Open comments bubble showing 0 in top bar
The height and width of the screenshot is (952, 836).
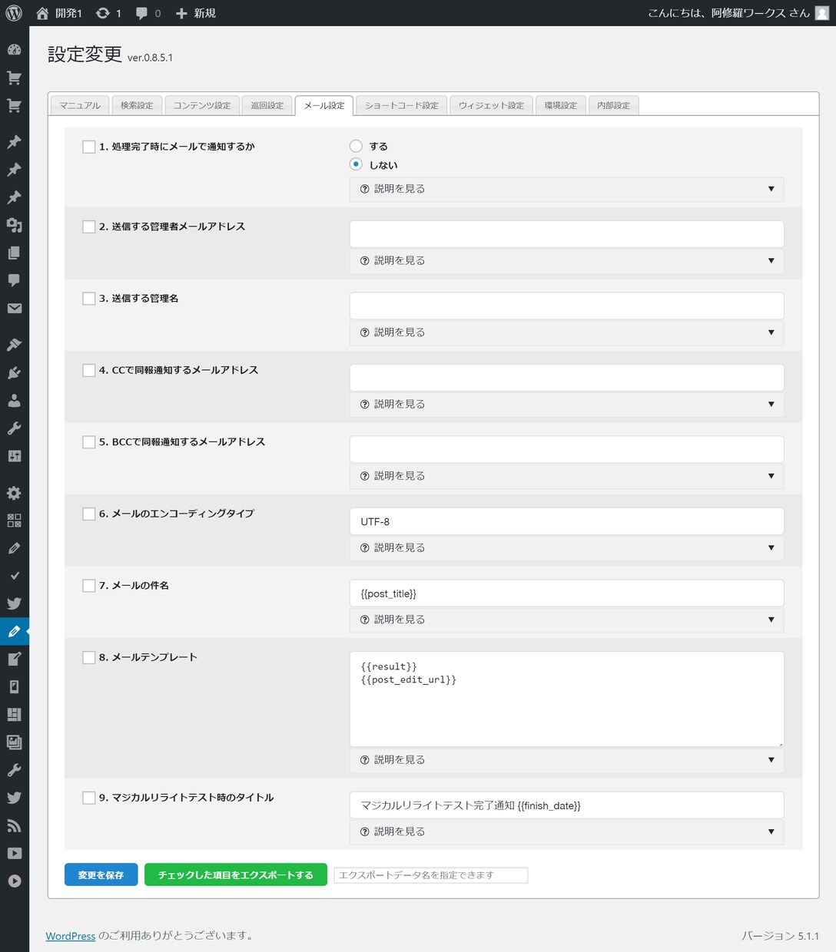point(148,13)
